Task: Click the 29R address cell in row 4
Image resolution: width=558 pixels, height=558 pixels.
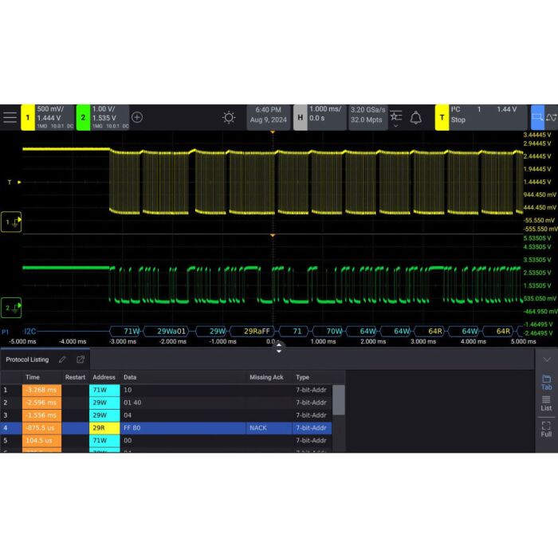Action: coord(104,428)
